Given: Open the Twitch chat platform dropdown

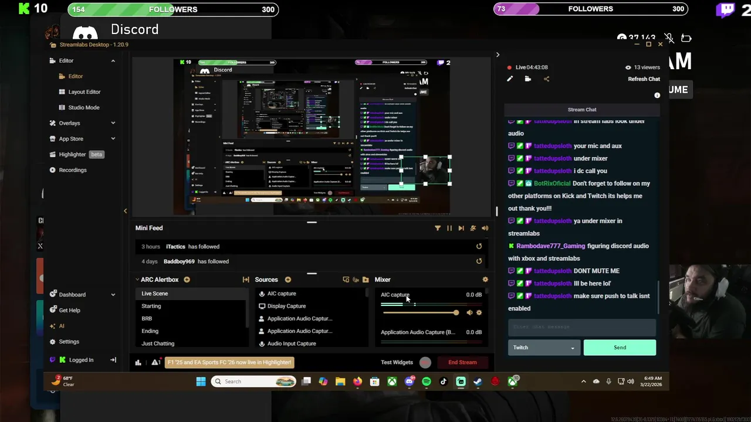Looking at the screenshot, I should (543, 348).
